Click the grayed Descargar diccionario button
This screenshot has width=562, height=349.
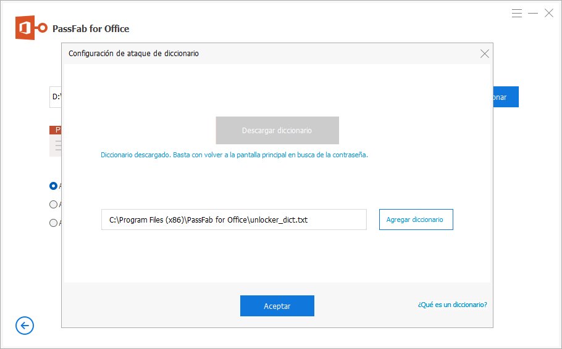point(277,130)
